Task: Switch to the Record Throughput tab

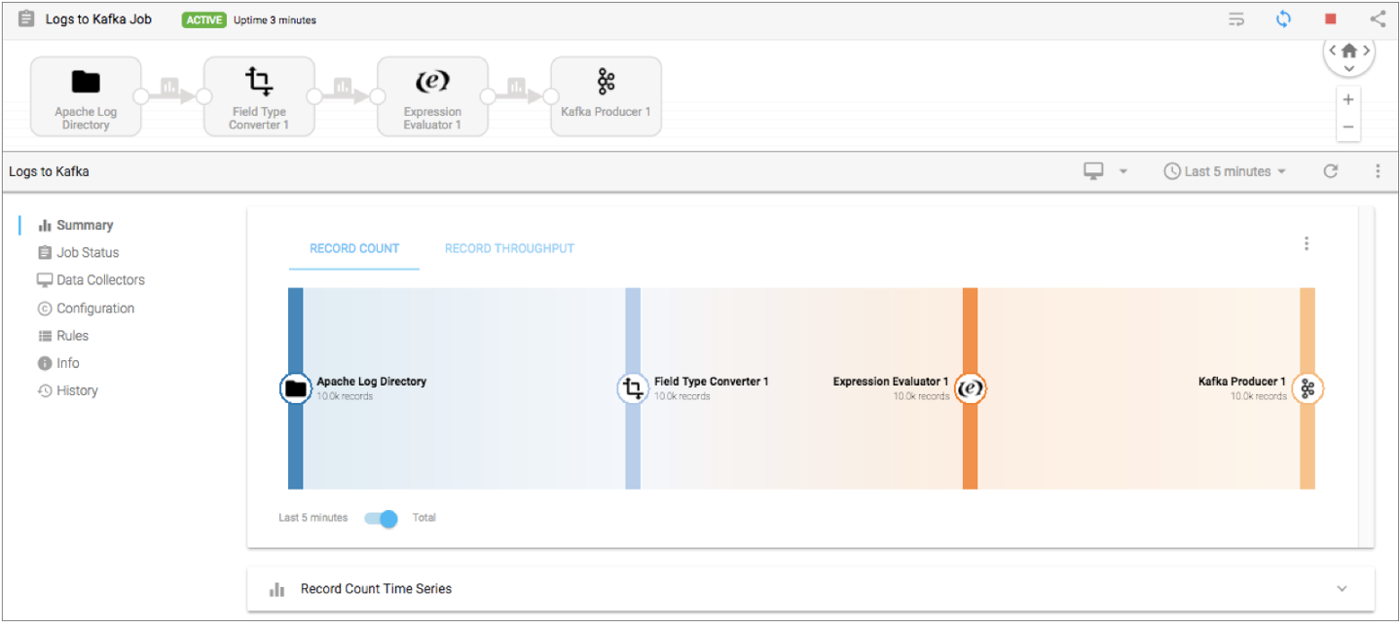Action: pos(509,248)
